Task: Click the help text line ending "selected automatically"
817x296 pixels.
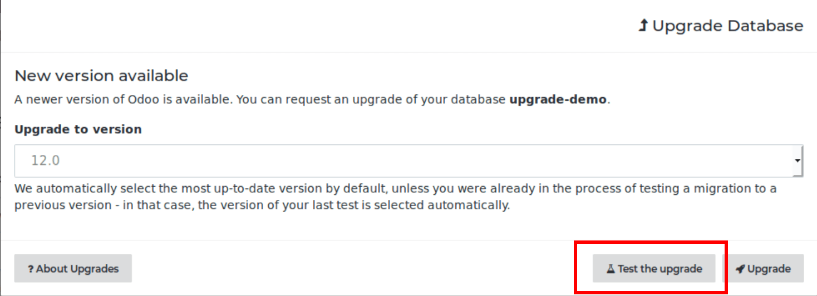Action: point(262,205)
